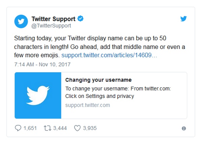Click the blue verified badge
The width and height of the screenshot is (202, 142).
click(80, 19)
